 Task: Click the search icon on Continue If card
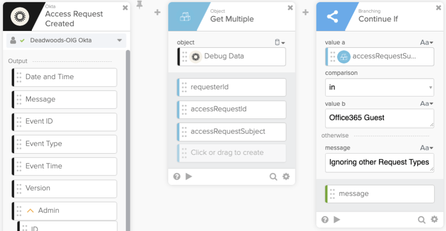pyautogui.click(x=422, y=219)
